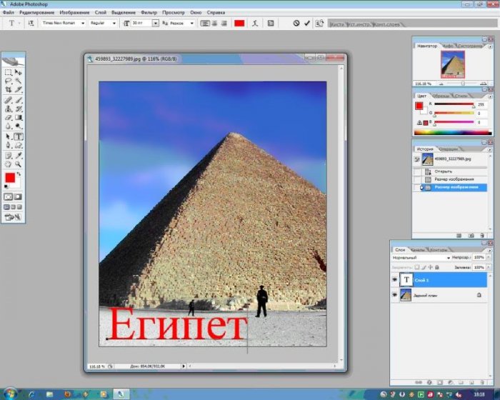The image size is (500, 400).
Task: Cancel text edits with the circle-slash icon
Action: click(x=296, y=23)
